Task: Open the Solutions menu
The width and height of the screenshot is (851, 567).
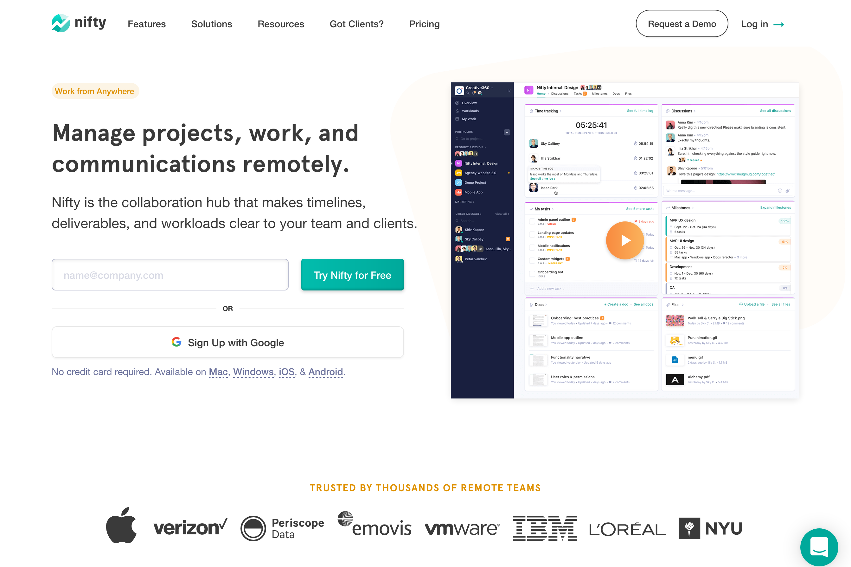Action: pos(212,24)
